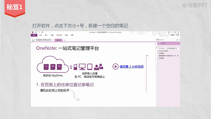Open the 请观看 2 分钟视频 link
211x119 pixels.
[x=131, y=66]
